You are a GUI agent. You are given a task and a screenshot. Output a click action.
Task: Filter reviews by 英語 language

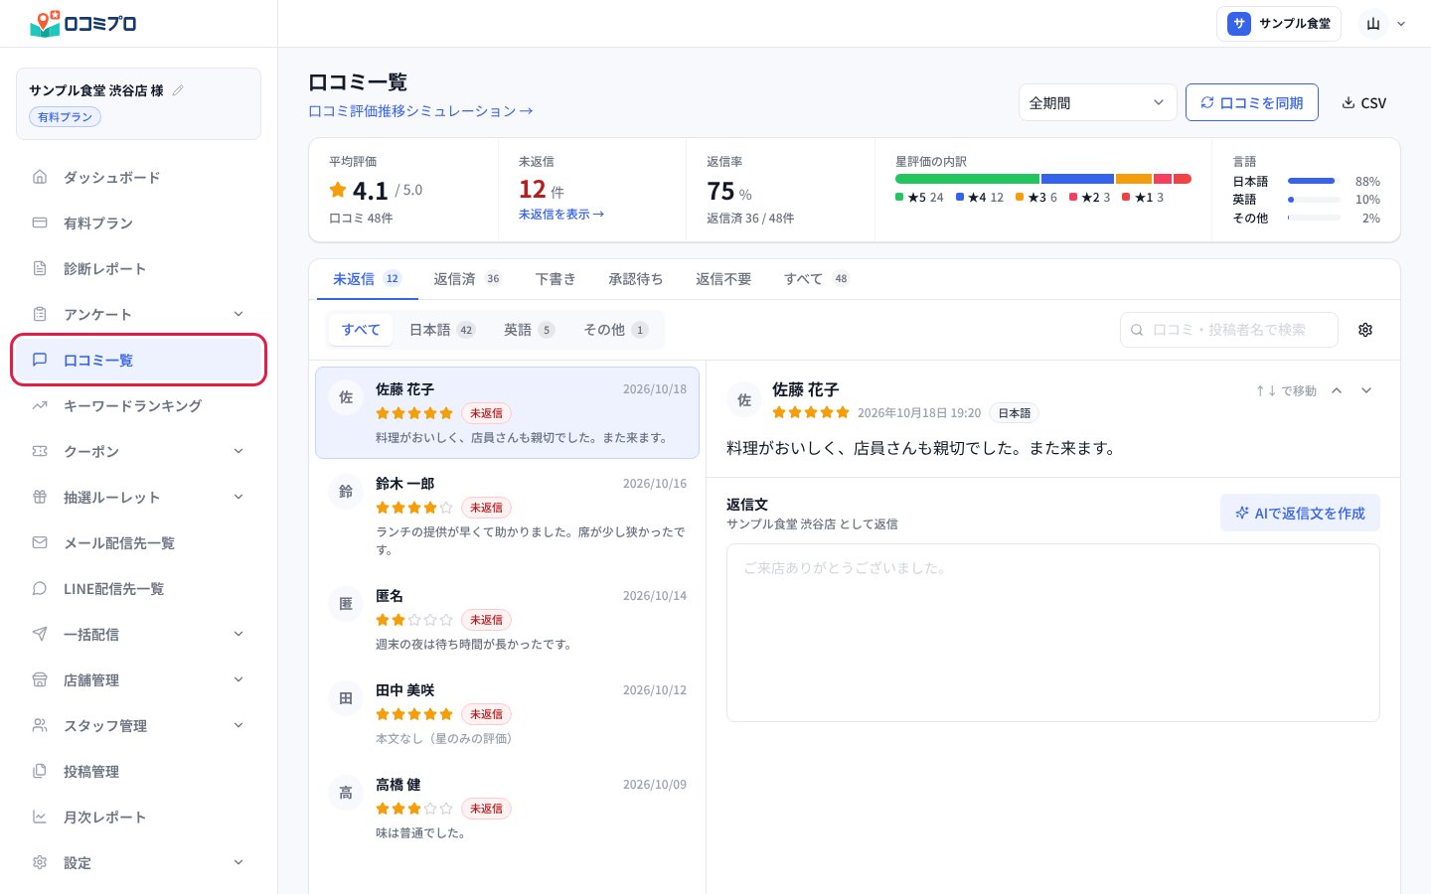529,330
